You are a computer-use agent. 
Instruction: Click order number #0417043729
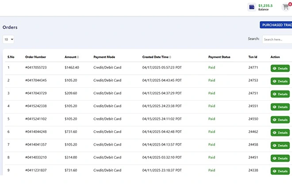click(36, 93)
